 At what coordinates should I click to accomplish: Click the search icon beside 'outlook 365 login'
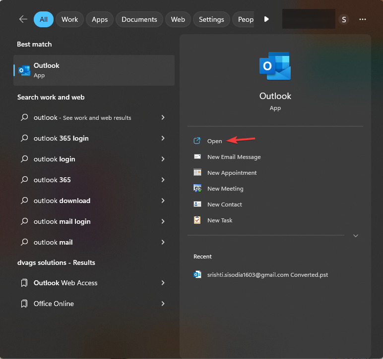click(x=24, y=138)
